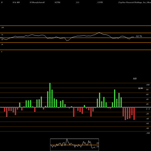This screenshot has height=151, width=151.
Task: Click the MR axis label -60
Action: click(147, 124)
